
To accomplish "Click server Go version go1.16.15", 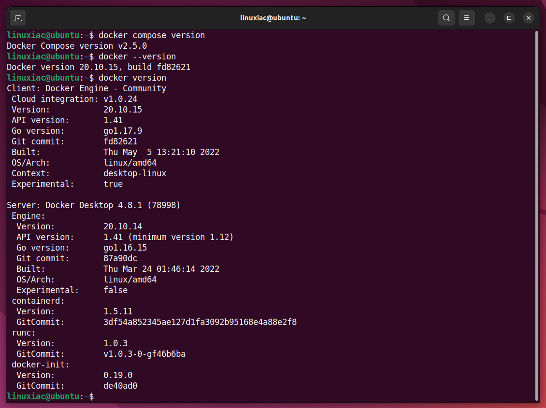I will tap(125, 248).
